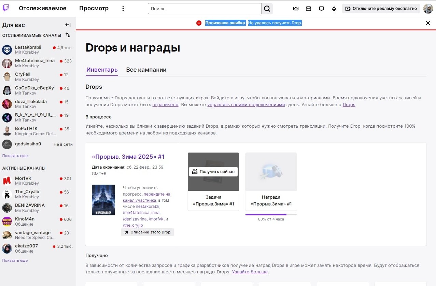Click B_k_Y_c_H_9I_III channel avatar
Screen dimensions: 436x286
click(x=7, y=118)
